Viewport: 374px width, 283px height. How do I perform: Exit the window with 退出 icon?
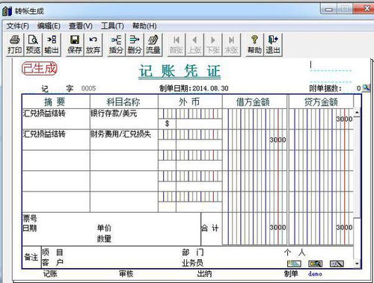click(x=273, y=45)
